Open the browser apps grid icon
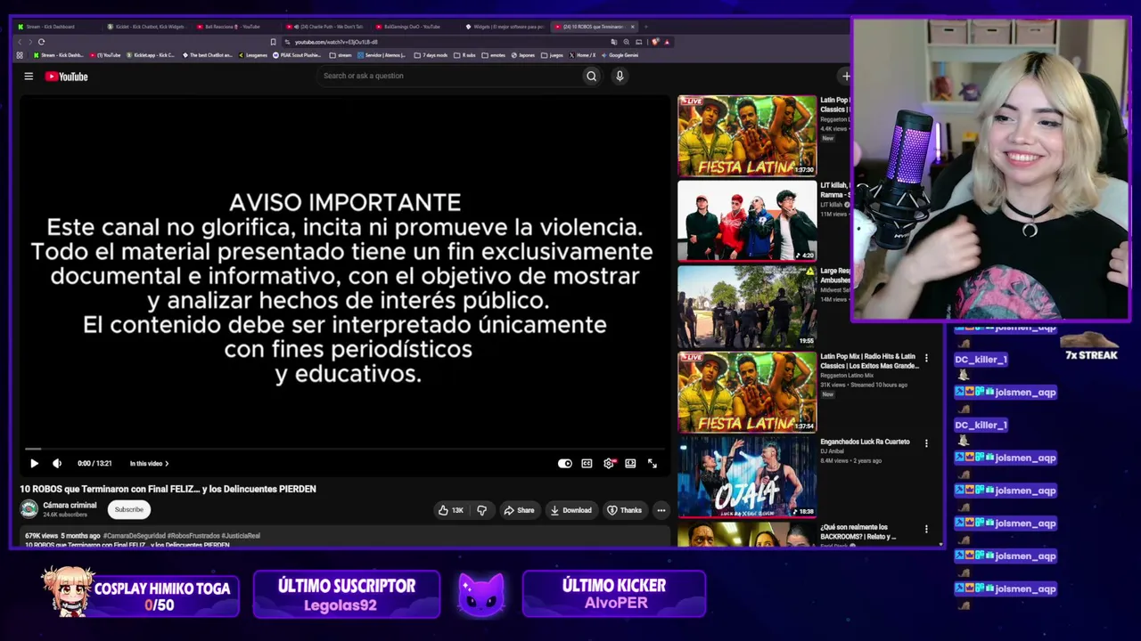 pyautogui.click(x=20, y=55)
